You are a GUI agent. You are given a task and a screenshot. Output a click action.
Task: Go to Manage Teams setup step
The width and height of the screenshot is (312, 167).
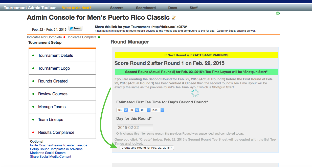pos(52,107)
